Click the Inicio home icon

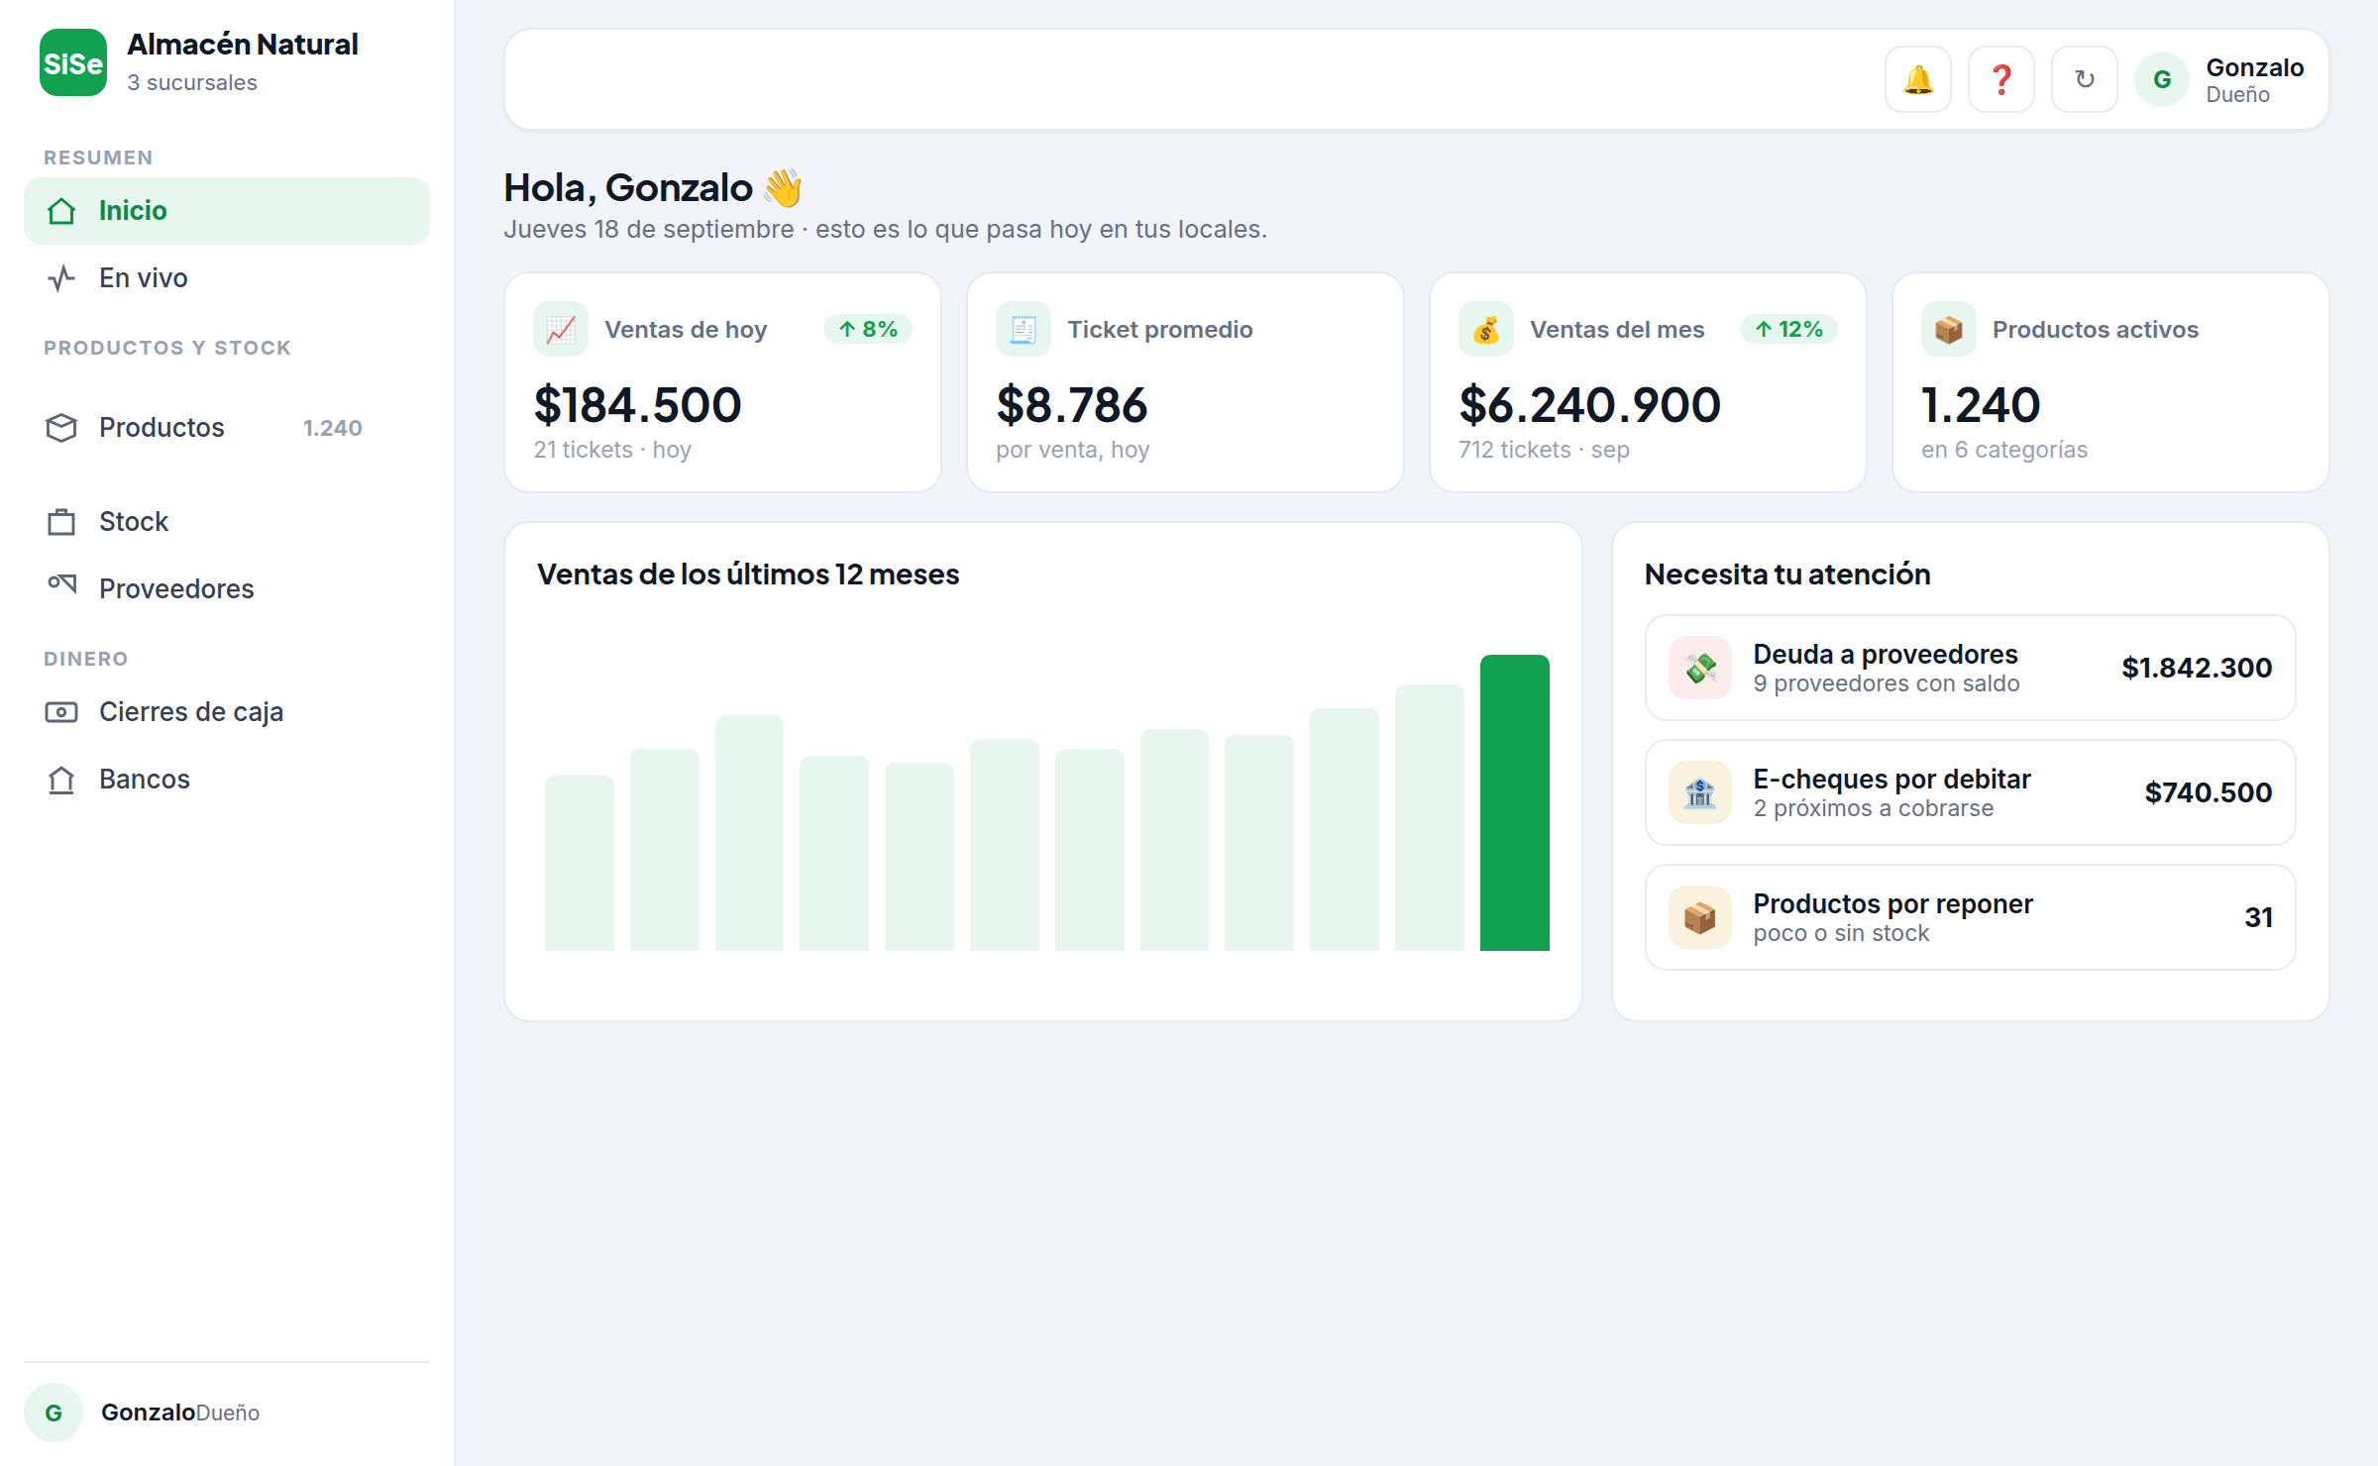(61, 211)
